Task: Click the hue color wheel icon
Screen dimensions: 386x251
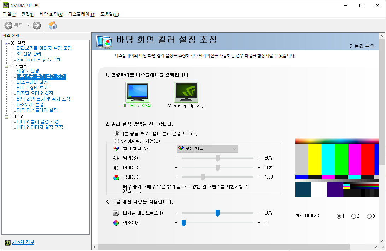Action: coord(116,223)
